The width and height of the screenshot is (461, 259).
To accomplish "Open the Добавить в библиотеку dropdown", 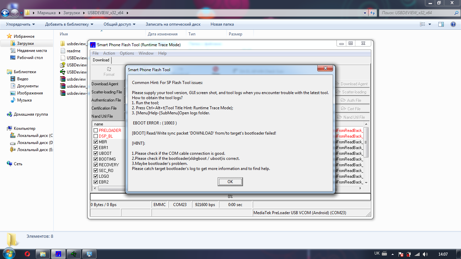I will (69, 24).
